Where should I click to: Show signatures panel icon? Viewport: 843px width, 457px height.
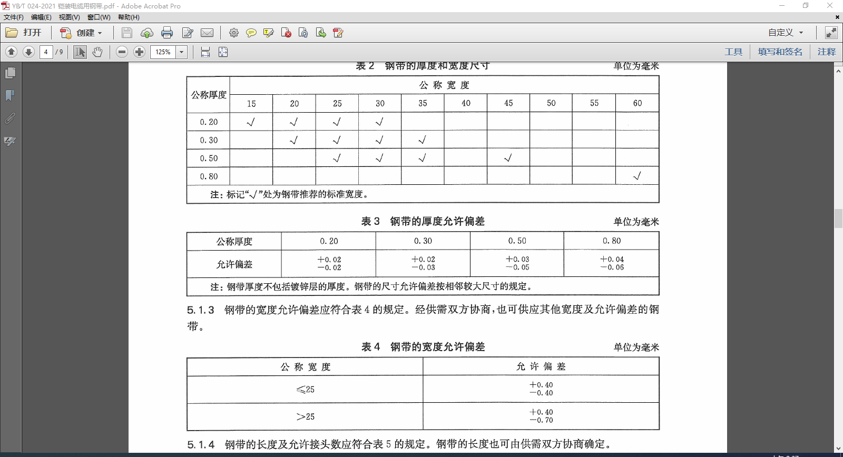tap(10, 141)
